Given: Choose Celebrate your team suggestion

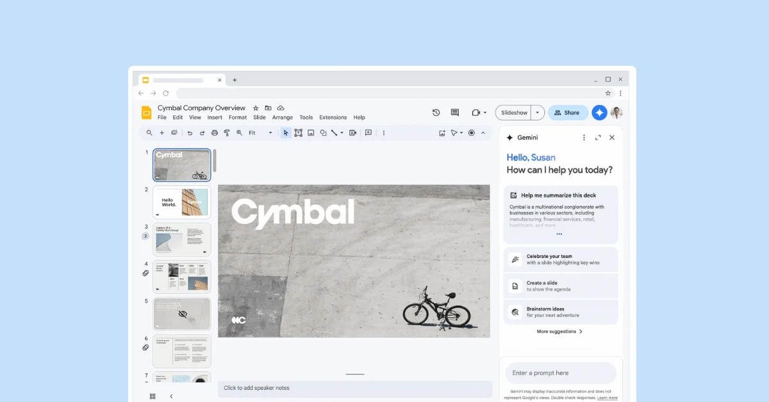Looking at the screenshot, I should coord(561,259).
